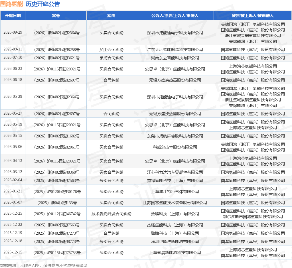
Task: Click the 技术委托开发合同纠纷 cause cell
Action: pos(111,214)
